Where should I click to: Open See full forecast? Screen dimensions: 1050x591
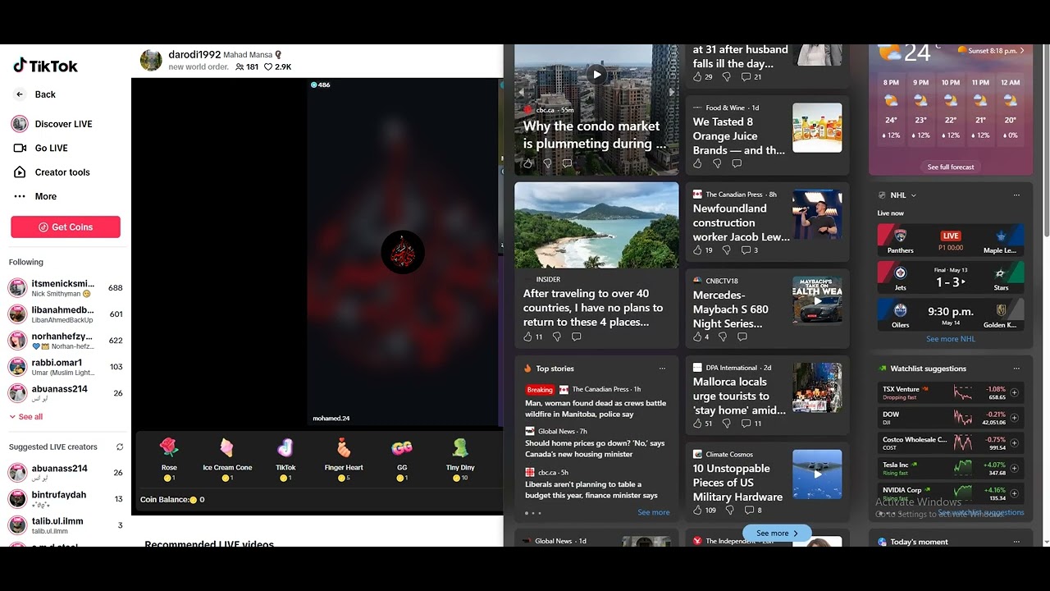pos(951,167)
